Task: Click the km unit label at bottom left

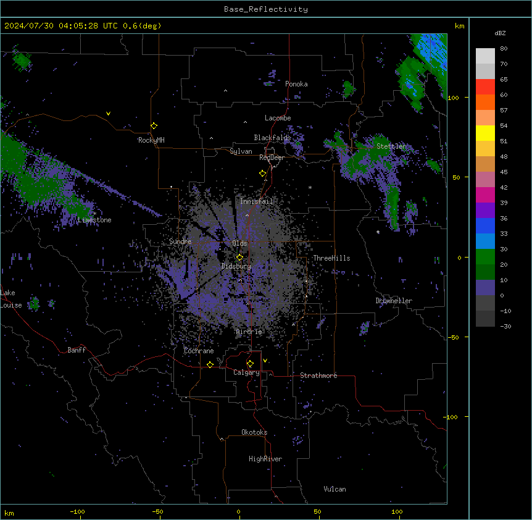Action: pos(9,513)
